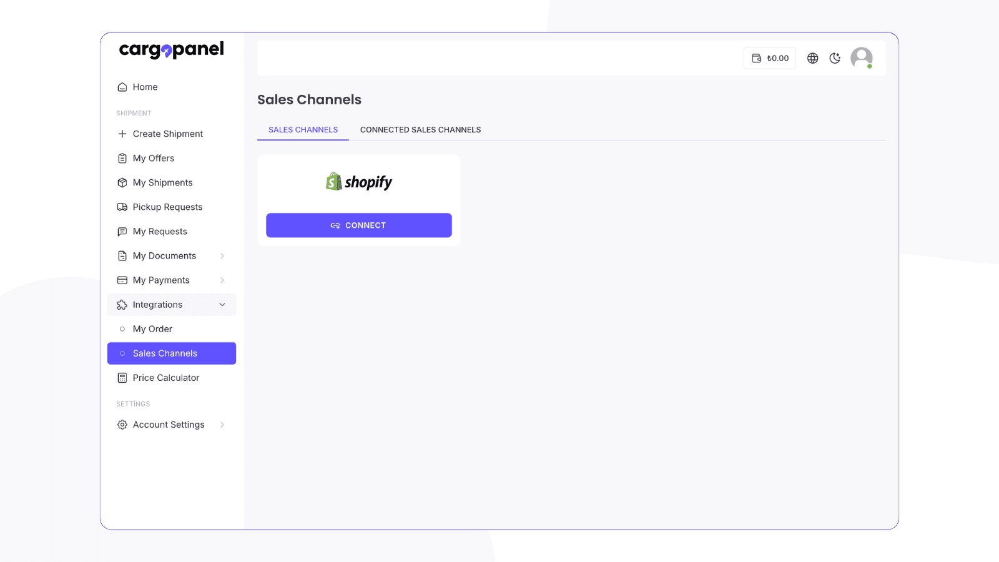Click the Price Calculator icon
Screen dimensions: 999x562
[122, 377]
